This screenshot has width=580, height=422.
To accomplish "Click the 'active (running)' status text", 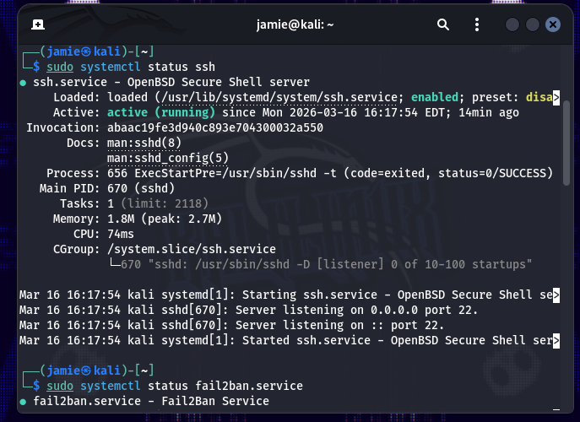I will [x=161, y=112].
